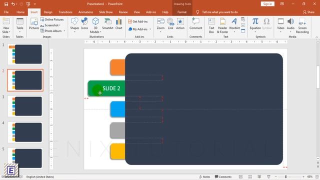320x180 pixels.
Task: Insert Video
Action: coord(280,25)
